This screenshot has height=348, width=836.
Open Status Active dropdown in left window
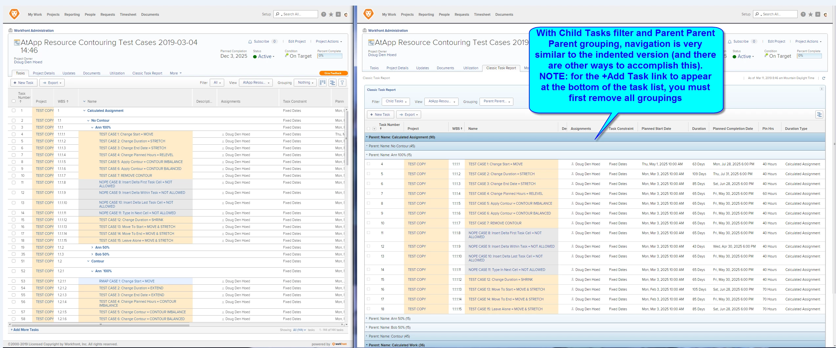tap(266, 56)
